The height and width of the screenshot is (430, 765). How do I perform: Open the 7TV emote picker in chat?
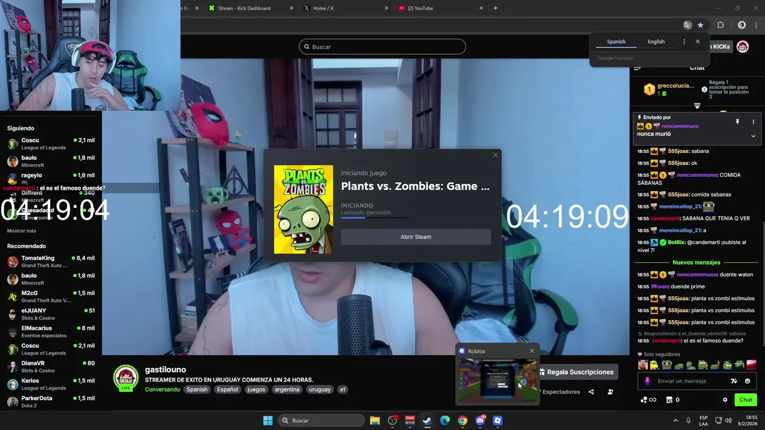tap(734, 381)
